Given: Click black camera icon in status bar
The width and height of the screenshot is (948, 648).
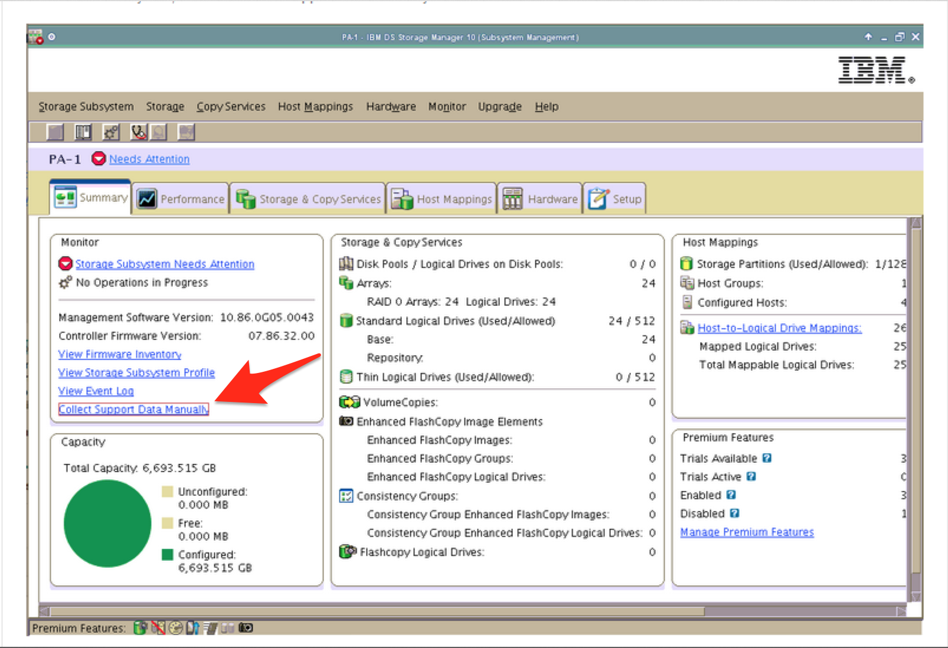Looking at the screenshot, I should 246,628.
